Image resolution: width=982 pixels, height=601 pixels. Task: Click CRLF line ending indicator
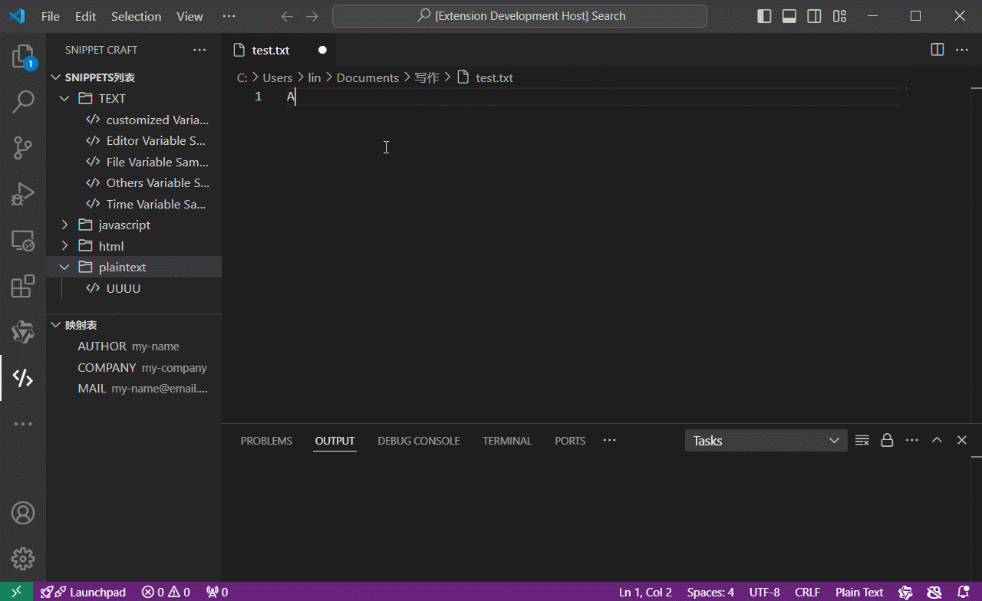tap(807, 592)
